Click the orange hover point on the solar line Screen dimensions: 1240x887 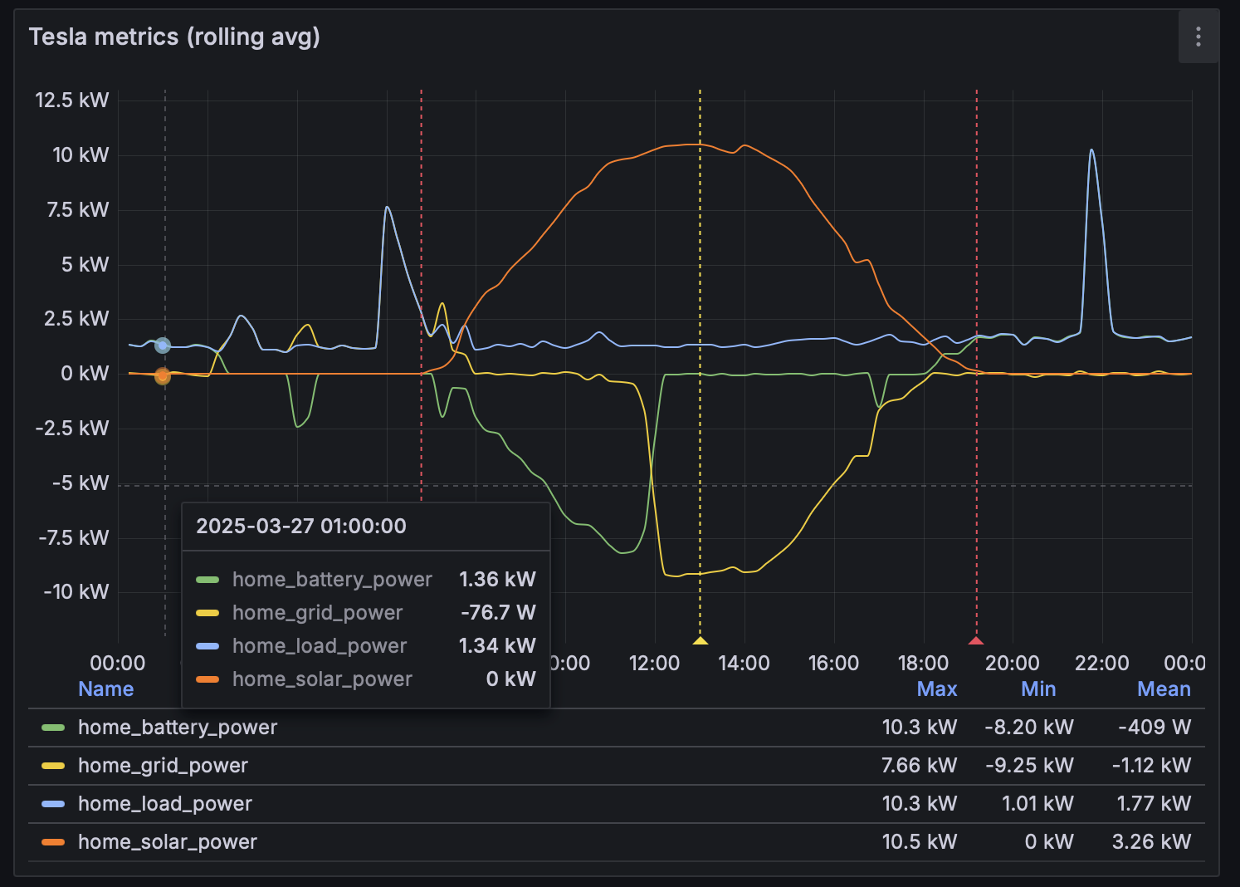point(163,376)
